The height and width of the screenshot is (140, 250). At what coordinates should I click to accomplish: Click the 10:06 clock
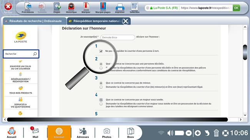click(x=239, y=133)
